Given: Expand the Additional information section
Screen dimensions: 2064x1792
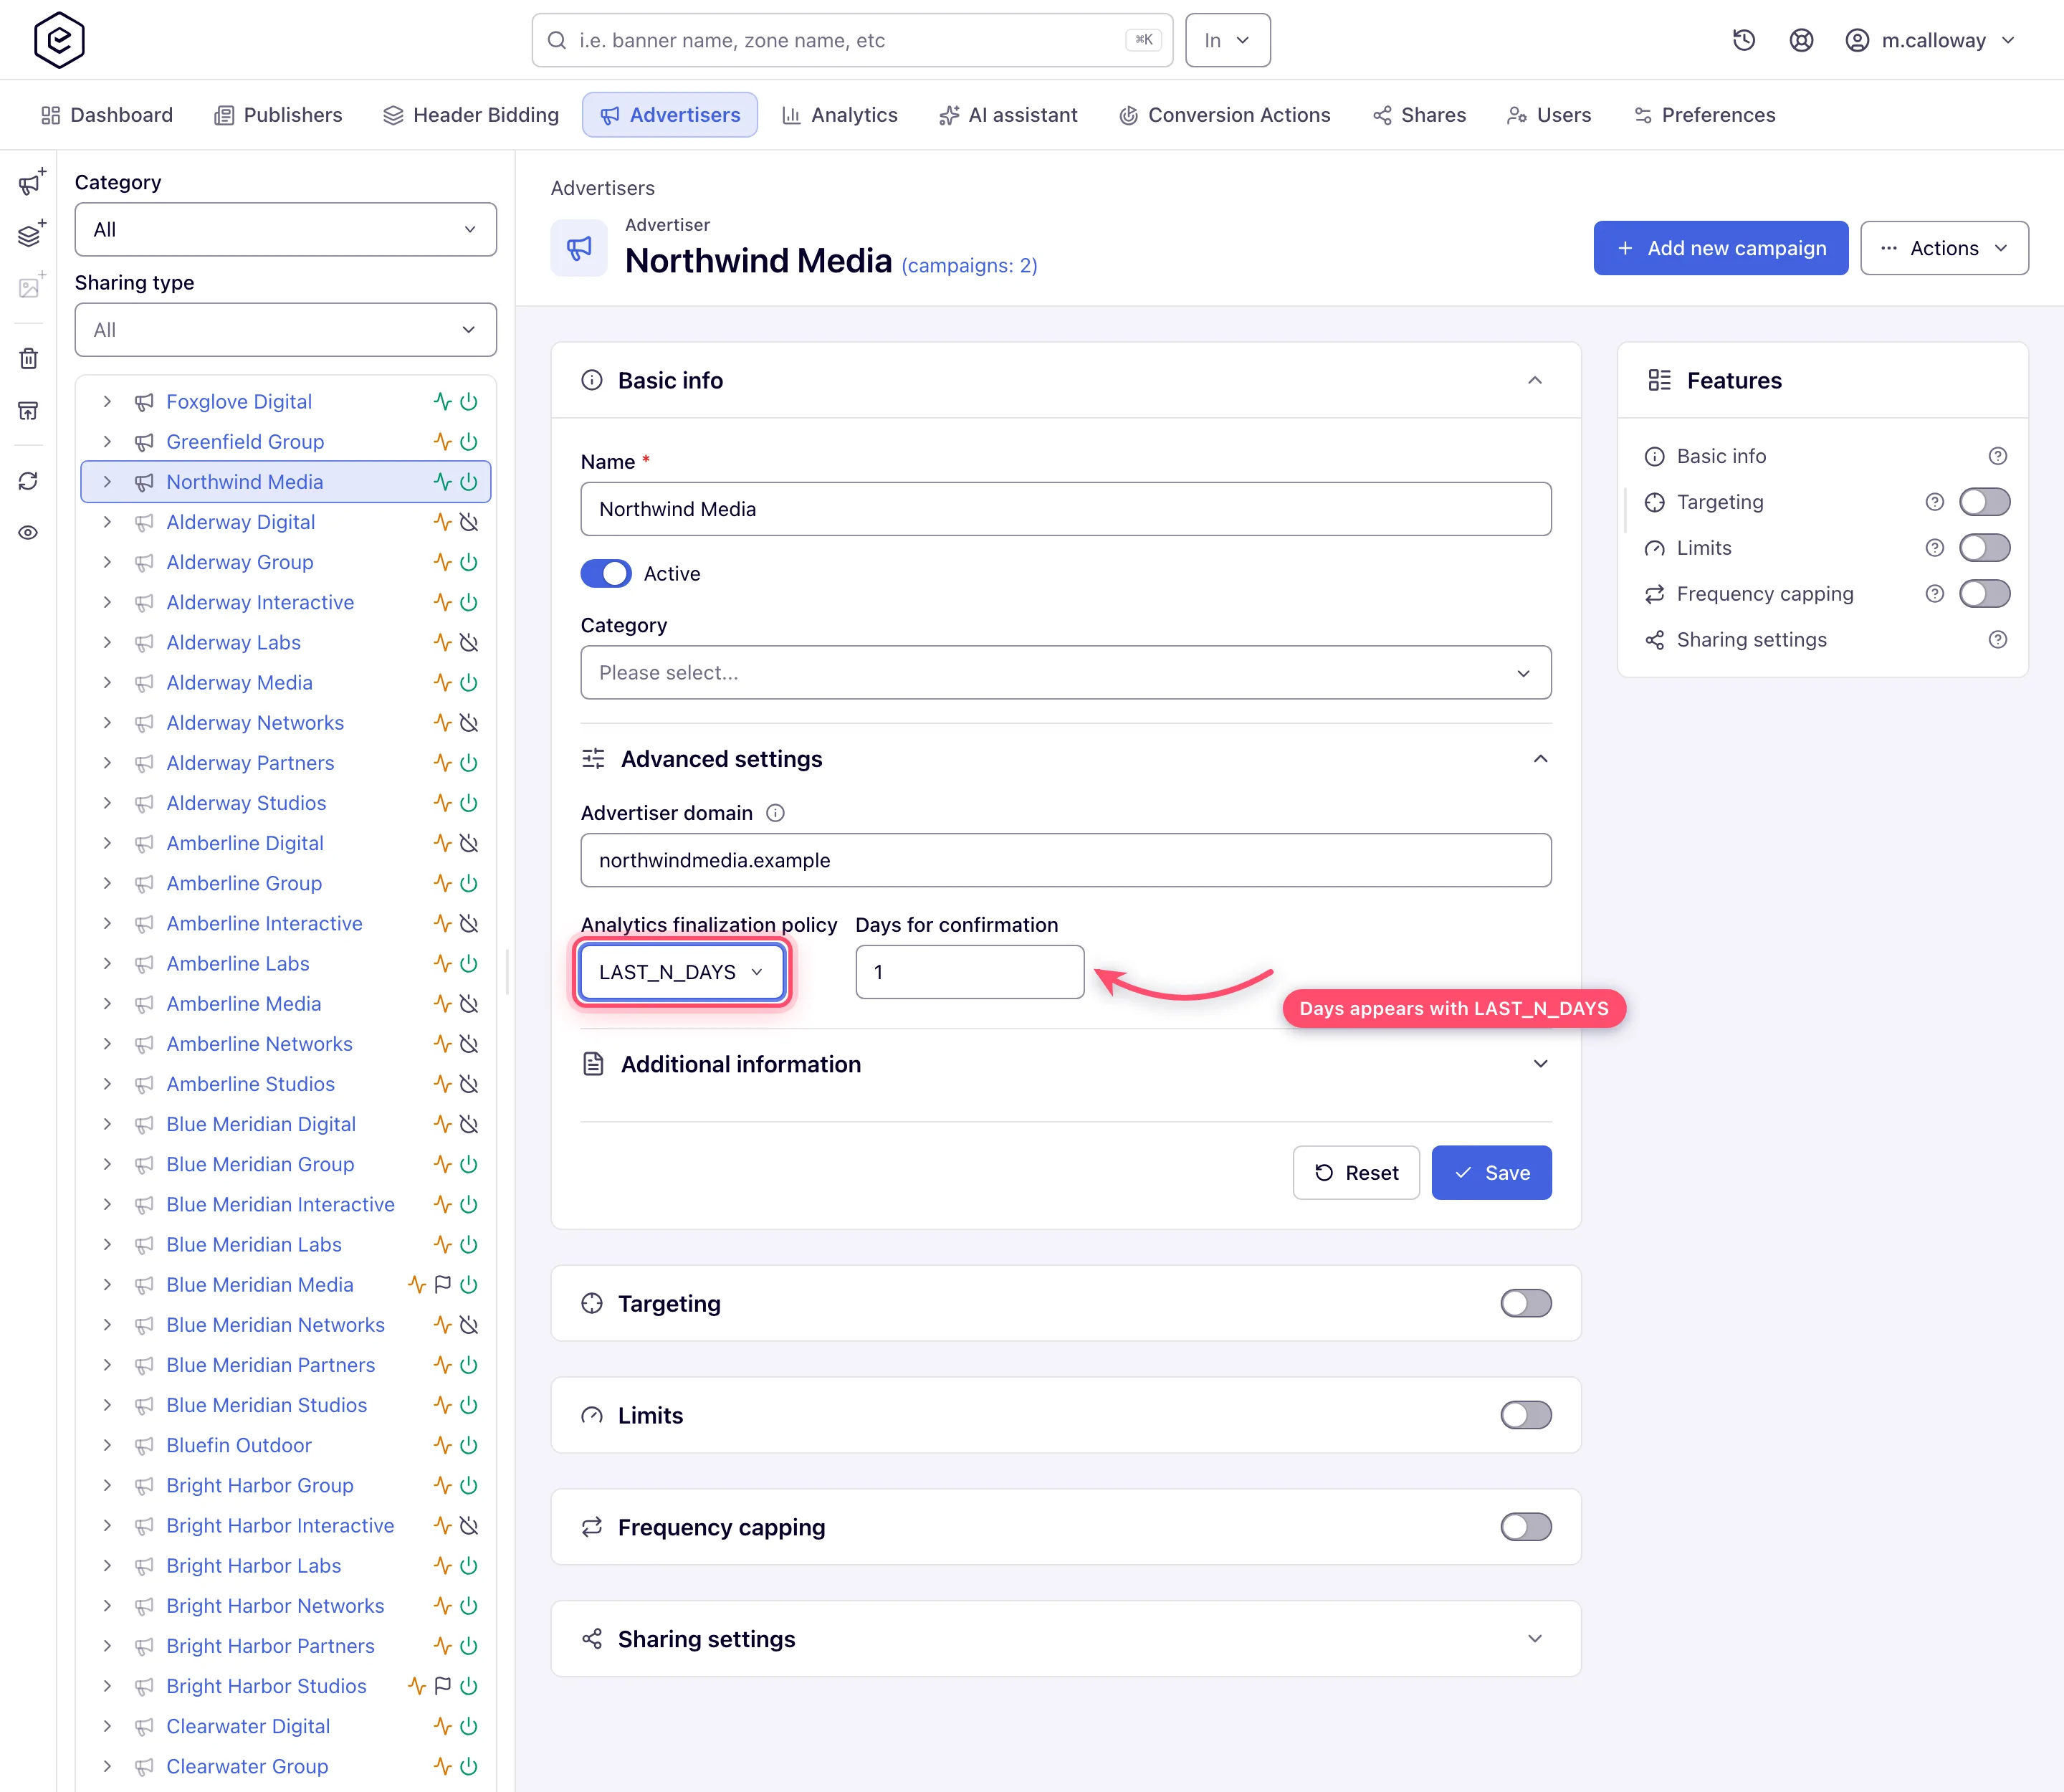Looking at the screenshot, I should tap(1541, 1064).
